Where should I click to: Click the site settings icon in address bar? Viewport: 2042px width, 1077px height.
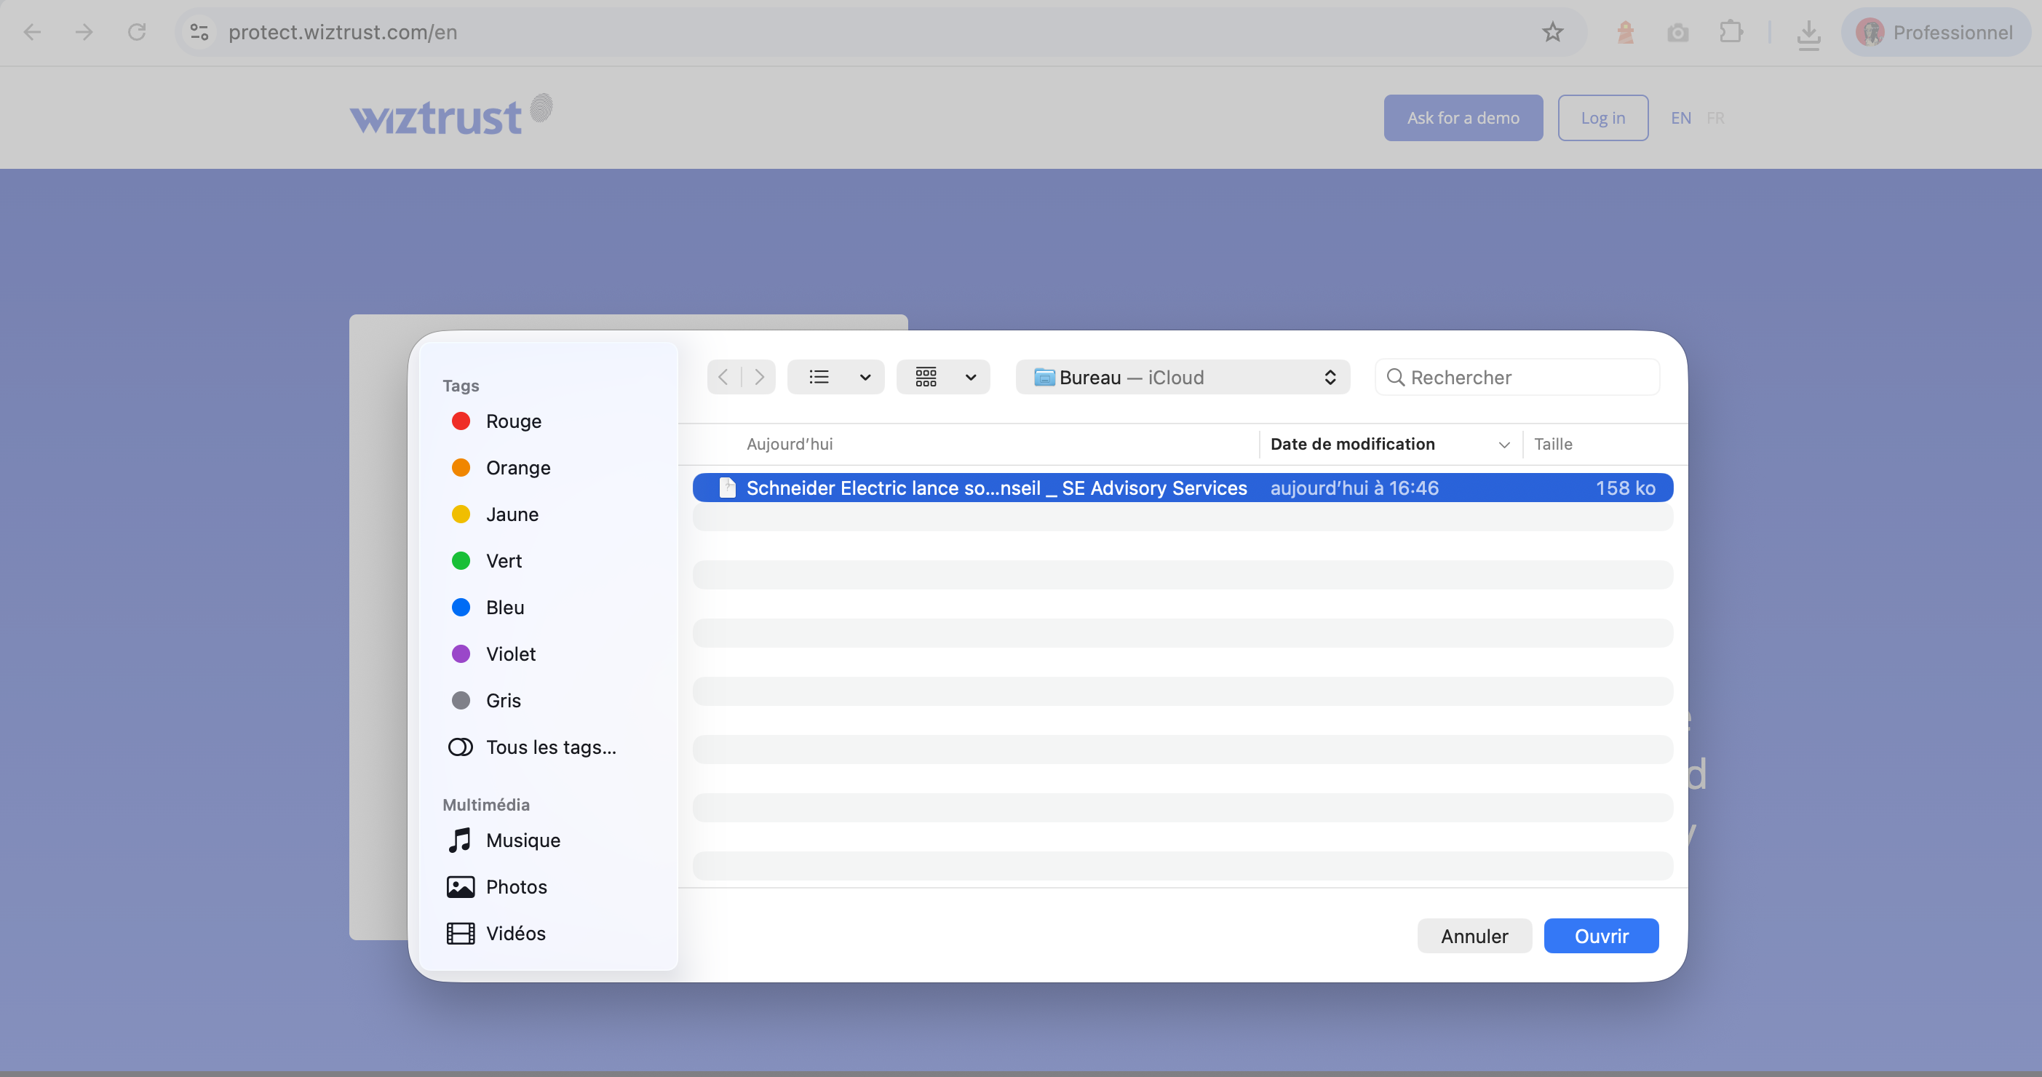199,33
